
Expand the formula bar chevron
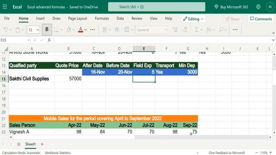(x=273, y=40)
